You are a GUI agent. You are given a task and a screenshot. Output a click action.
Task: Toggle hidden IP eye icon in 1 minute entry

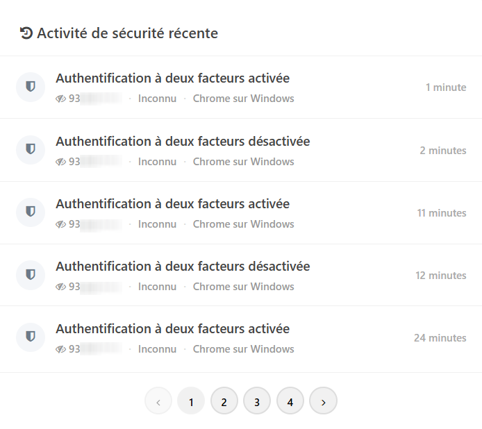tap(60, 99)
